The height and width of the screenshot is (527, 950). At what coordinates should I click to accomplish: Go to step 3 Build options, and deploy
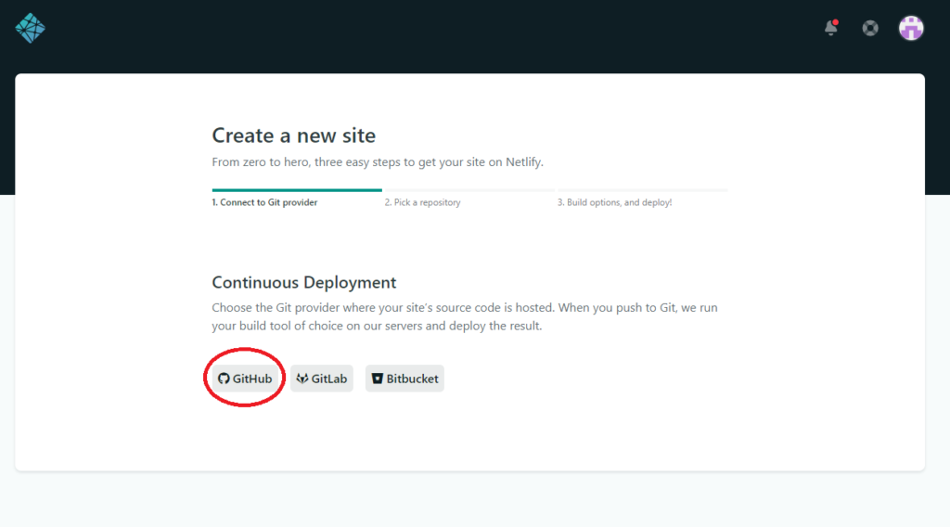[x=614, y=202]
